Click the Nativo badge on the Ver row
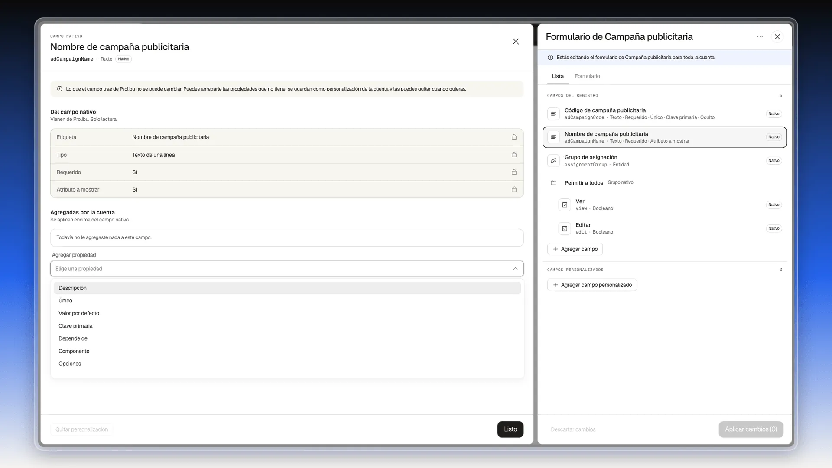Viewport: 832px width, 468px height. click(x=773, y=205)
